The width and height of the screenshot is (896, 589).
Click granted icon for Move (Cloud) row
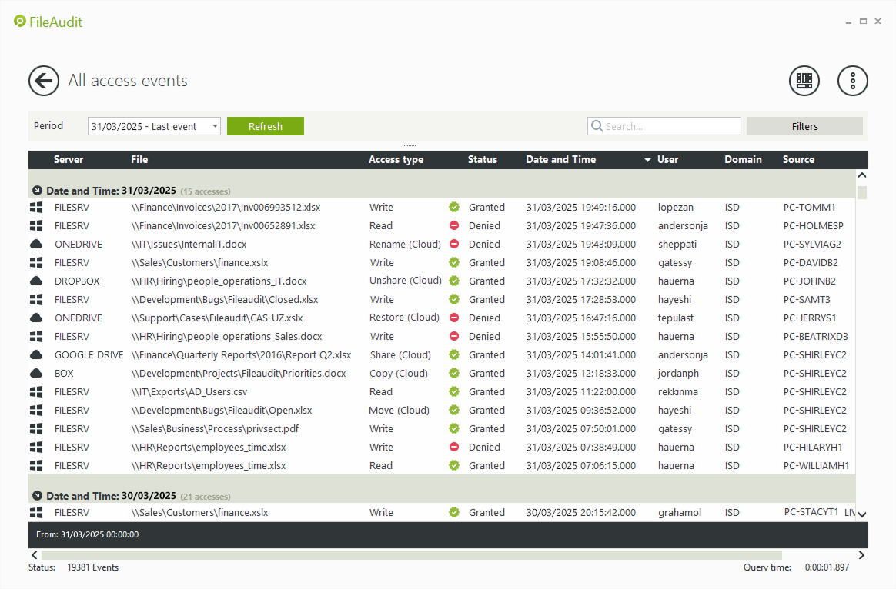(454, 410)
